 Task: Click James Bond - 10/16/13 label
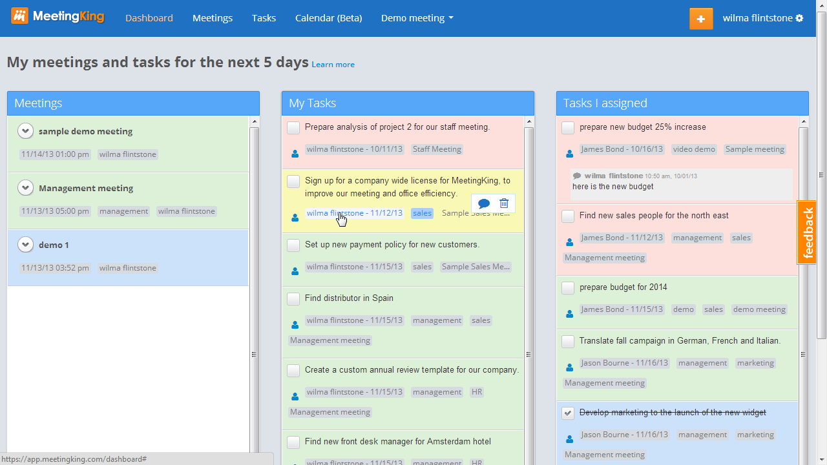pyautogui.click(x=622, y=149)
